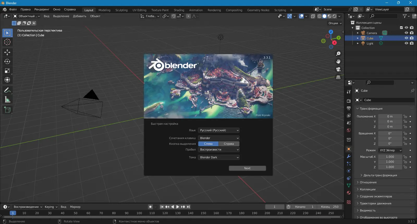
Task: Activate the Annotate pencil tool
Action: (7, 90)
